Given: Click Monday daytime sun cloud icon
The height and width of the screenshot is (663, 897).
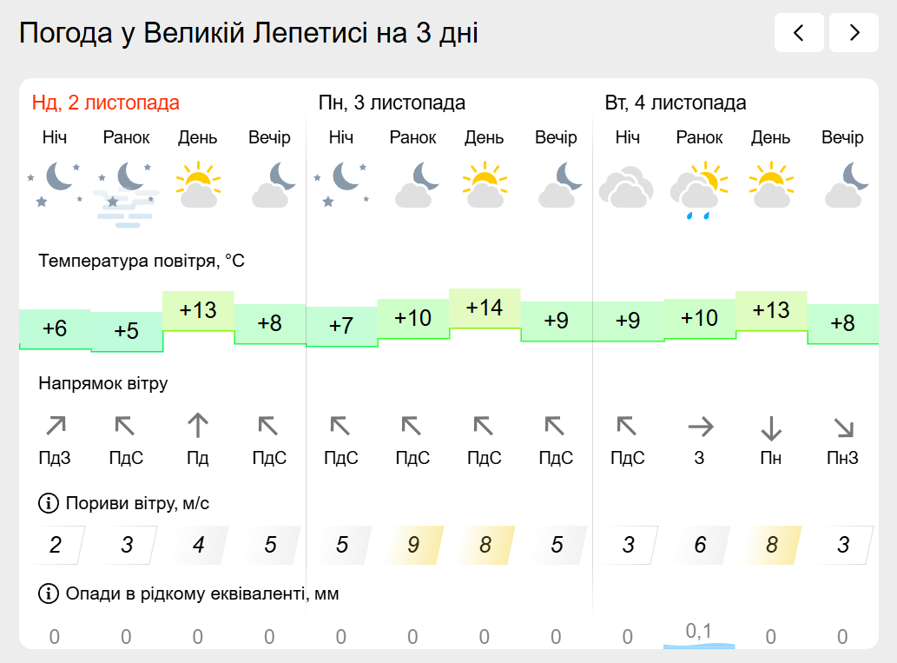Looking at the screenshot, I should [x=485, y=184].
